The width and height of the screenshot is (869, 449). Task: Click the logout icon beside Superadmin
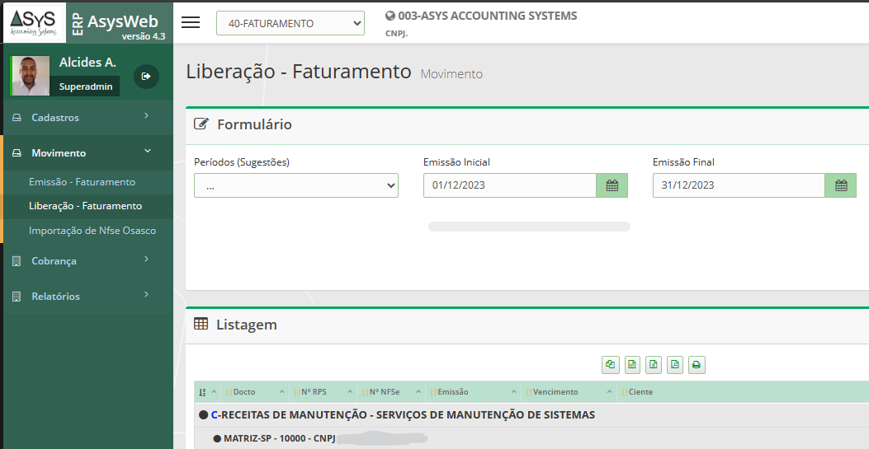(x=146, y=77)
